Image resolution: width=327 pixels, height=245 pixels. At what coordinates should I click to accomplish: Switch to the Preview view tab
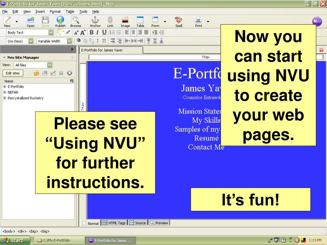tap(159, 223)
